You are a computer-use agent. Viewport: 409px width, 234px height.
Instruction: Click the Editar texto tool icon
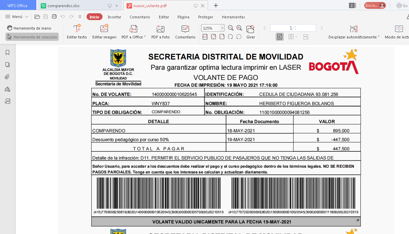coord(77,29)
